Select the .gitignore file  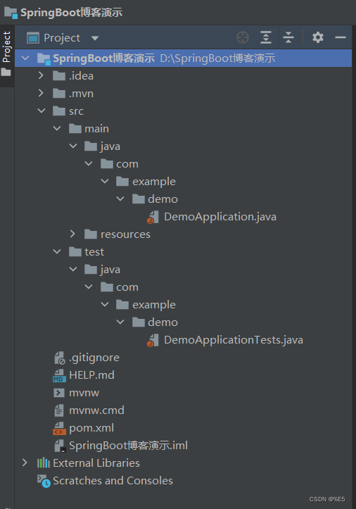click(x=94, y=358)
